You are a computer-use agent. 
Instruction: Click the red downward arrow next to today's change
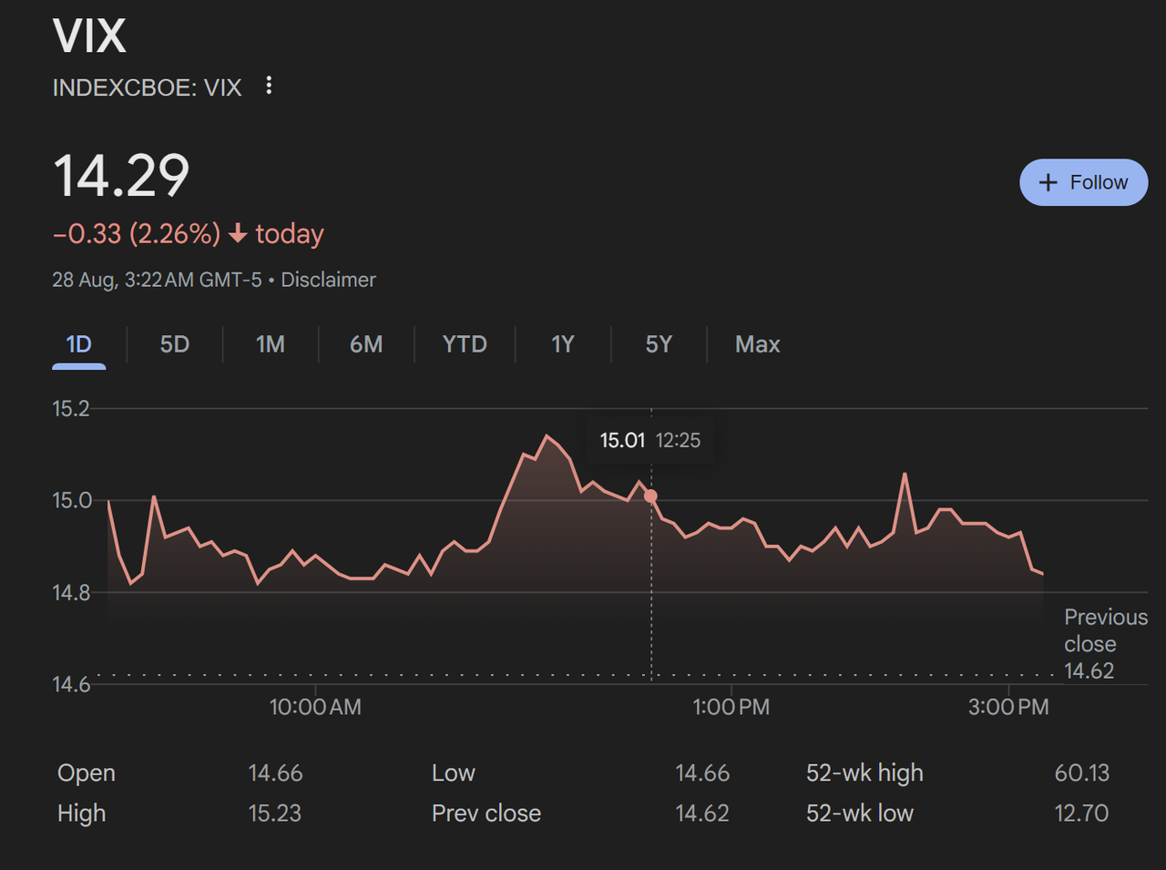[237, 234]
